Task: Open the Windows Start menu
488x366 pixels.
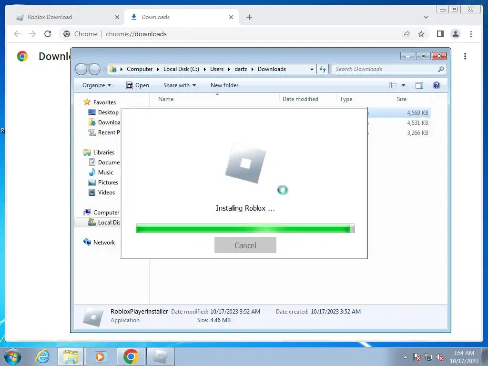Action: point(13,356)
